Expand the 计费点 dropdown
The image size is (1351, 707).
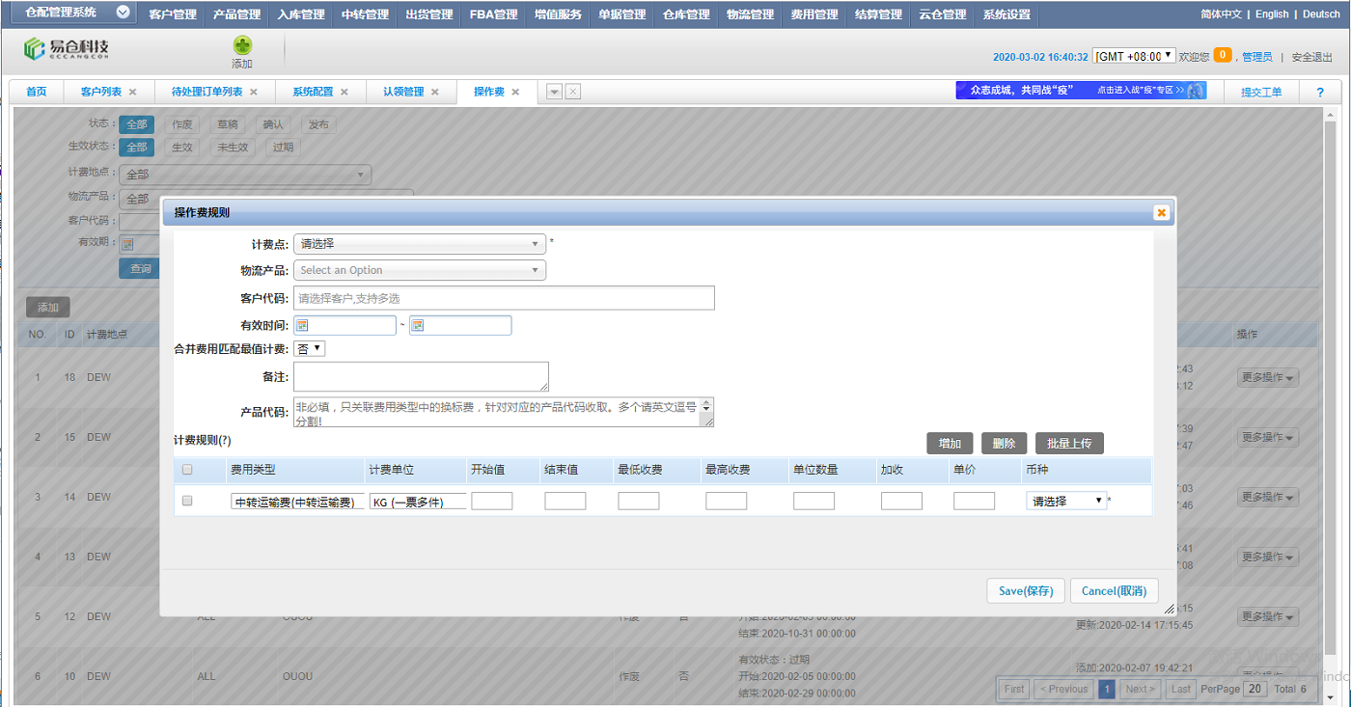click(x=419, y=244)
